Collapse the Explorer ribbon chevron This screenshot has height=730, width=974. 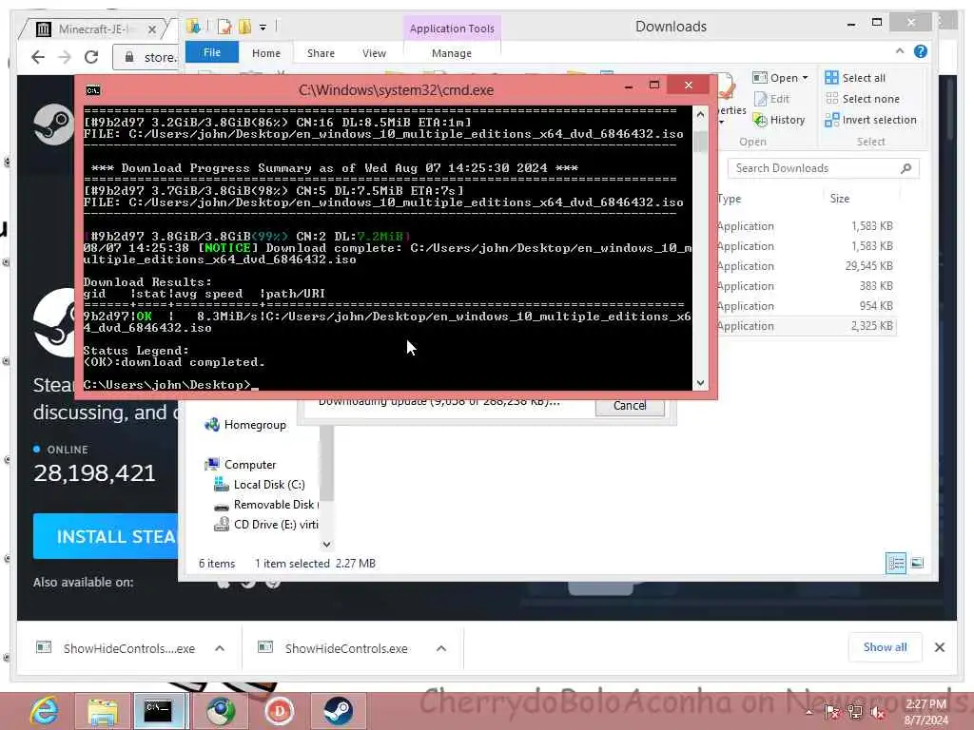900,51
